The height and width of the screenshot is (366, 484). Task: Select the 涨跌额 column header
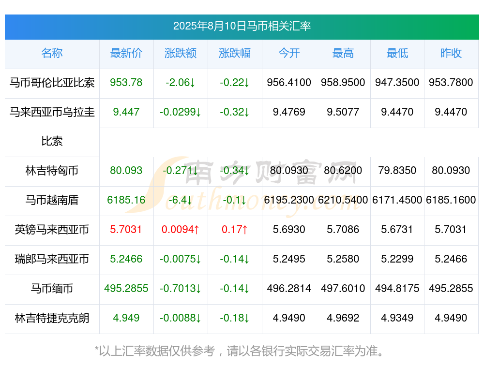[181, 53]
